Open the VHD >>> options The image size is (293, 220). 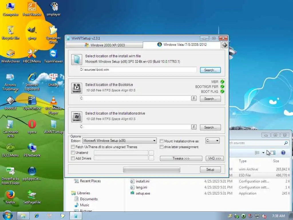tap(215, 158)
